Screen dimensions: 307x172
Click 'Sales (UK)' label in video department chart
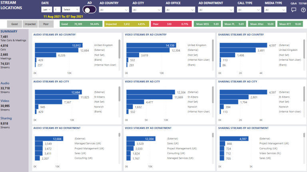click(173, 143)
